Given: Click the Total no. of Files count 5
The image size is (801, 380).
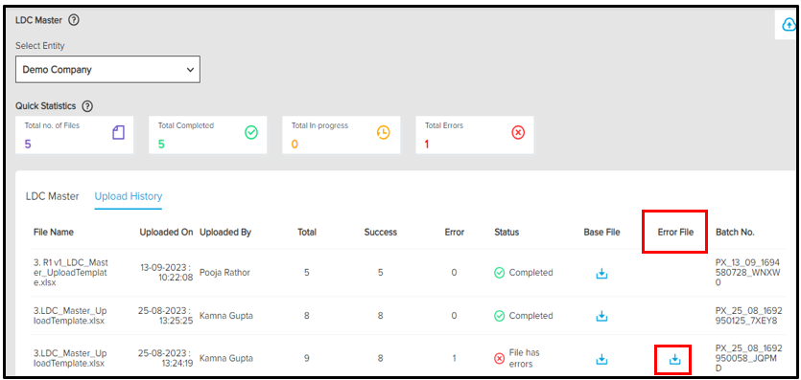Looking at the screenshot, I should (x=28, y=145).
